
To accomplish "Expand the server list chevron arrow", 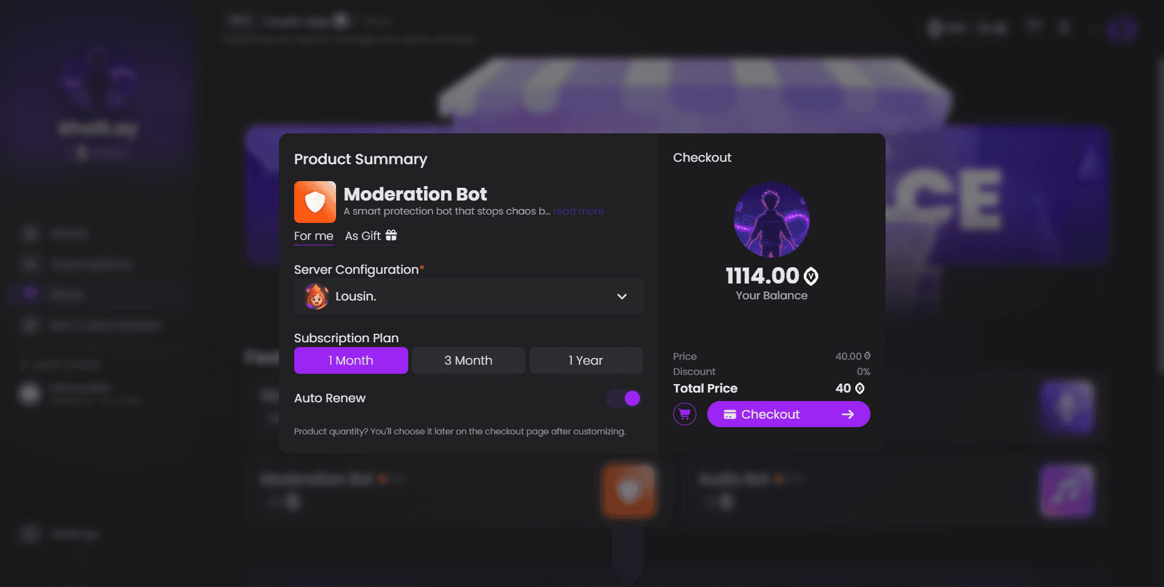I will (x=622, y=296).
